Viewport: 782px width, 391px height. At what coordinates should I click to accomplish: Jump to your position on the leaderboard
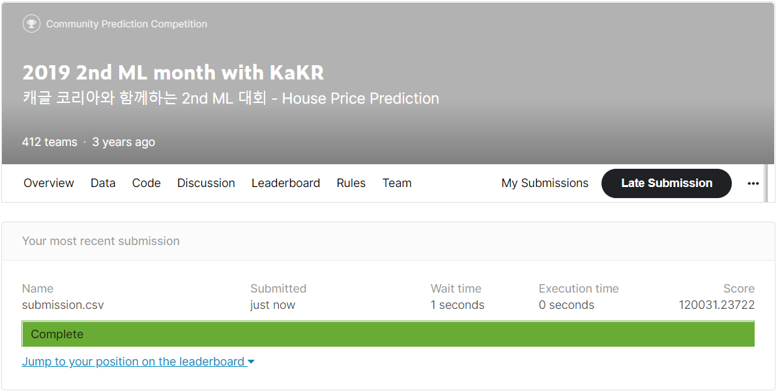[x=134, y=362]
